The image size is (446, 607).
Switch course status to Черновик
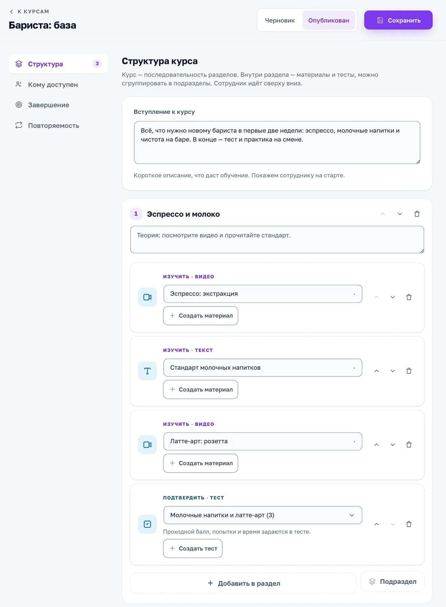pos(280,20)
